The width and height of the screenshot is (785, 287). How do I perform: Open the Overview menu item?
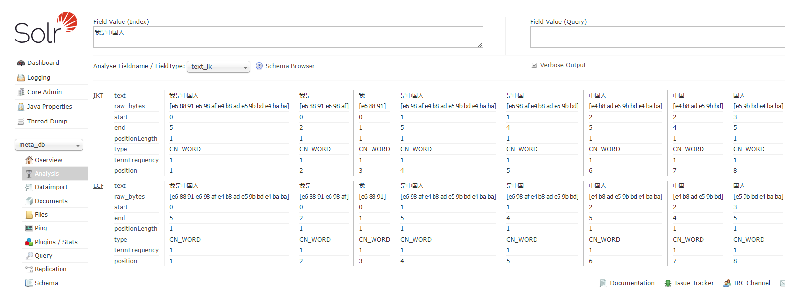[x=48, y=160]
